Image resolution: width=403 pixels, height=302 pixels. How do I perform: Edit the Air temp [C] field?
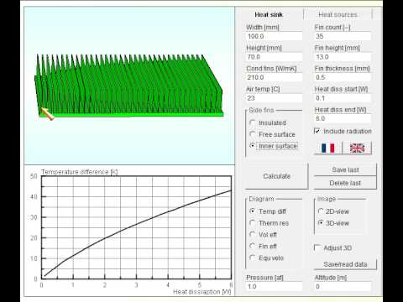pos(274,98)
